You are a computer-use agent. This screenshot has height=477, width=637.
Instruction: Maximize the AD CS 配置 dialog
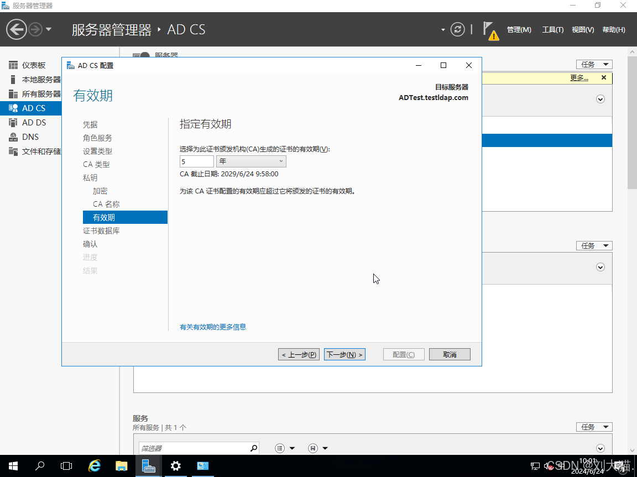click(x=443, y=65)
